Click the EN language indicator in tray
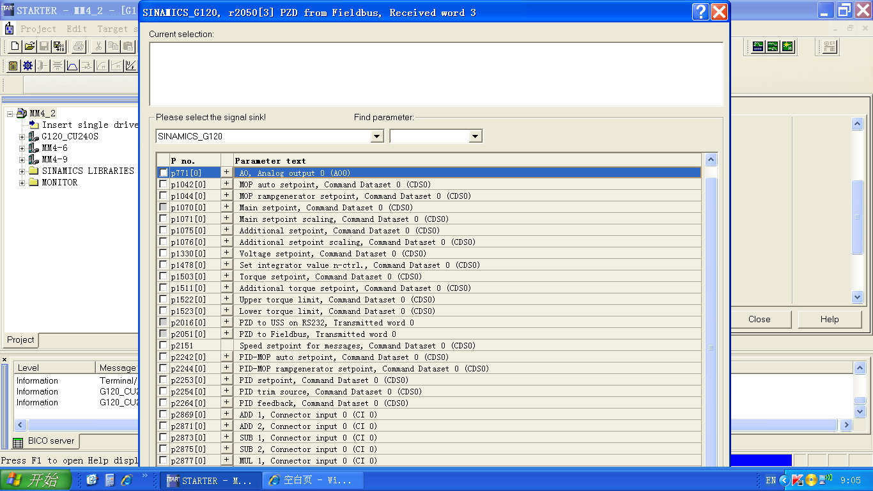 point(771,480)
